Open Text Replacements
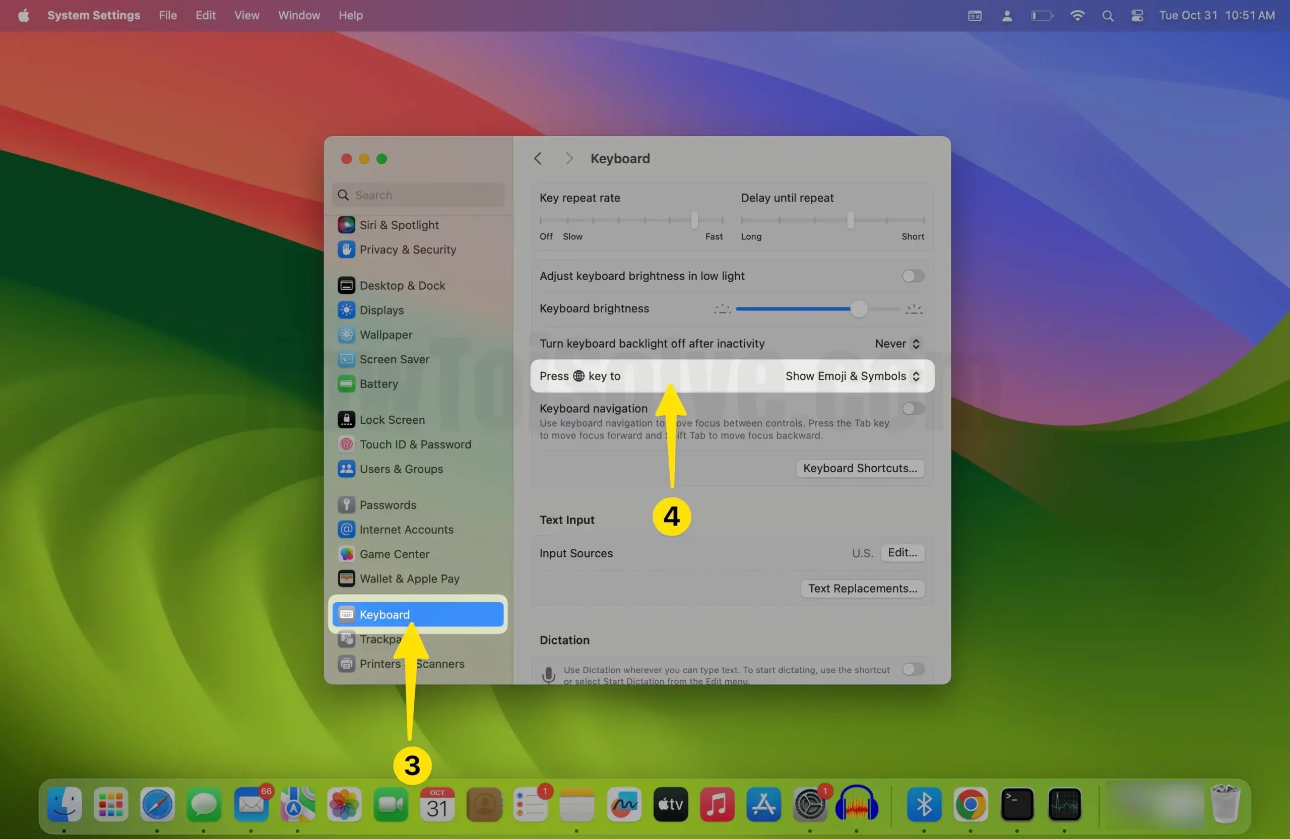The width and height of the screenshot is (1290, 839). pos(862,588)
